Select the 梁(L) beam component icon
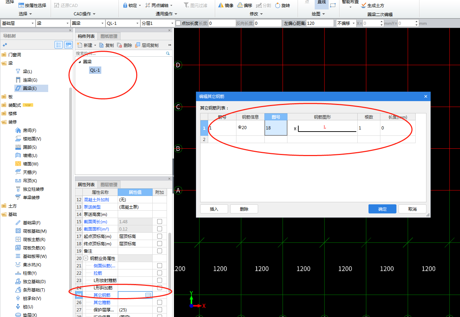The image size is (460, 317). click(18, 71)
